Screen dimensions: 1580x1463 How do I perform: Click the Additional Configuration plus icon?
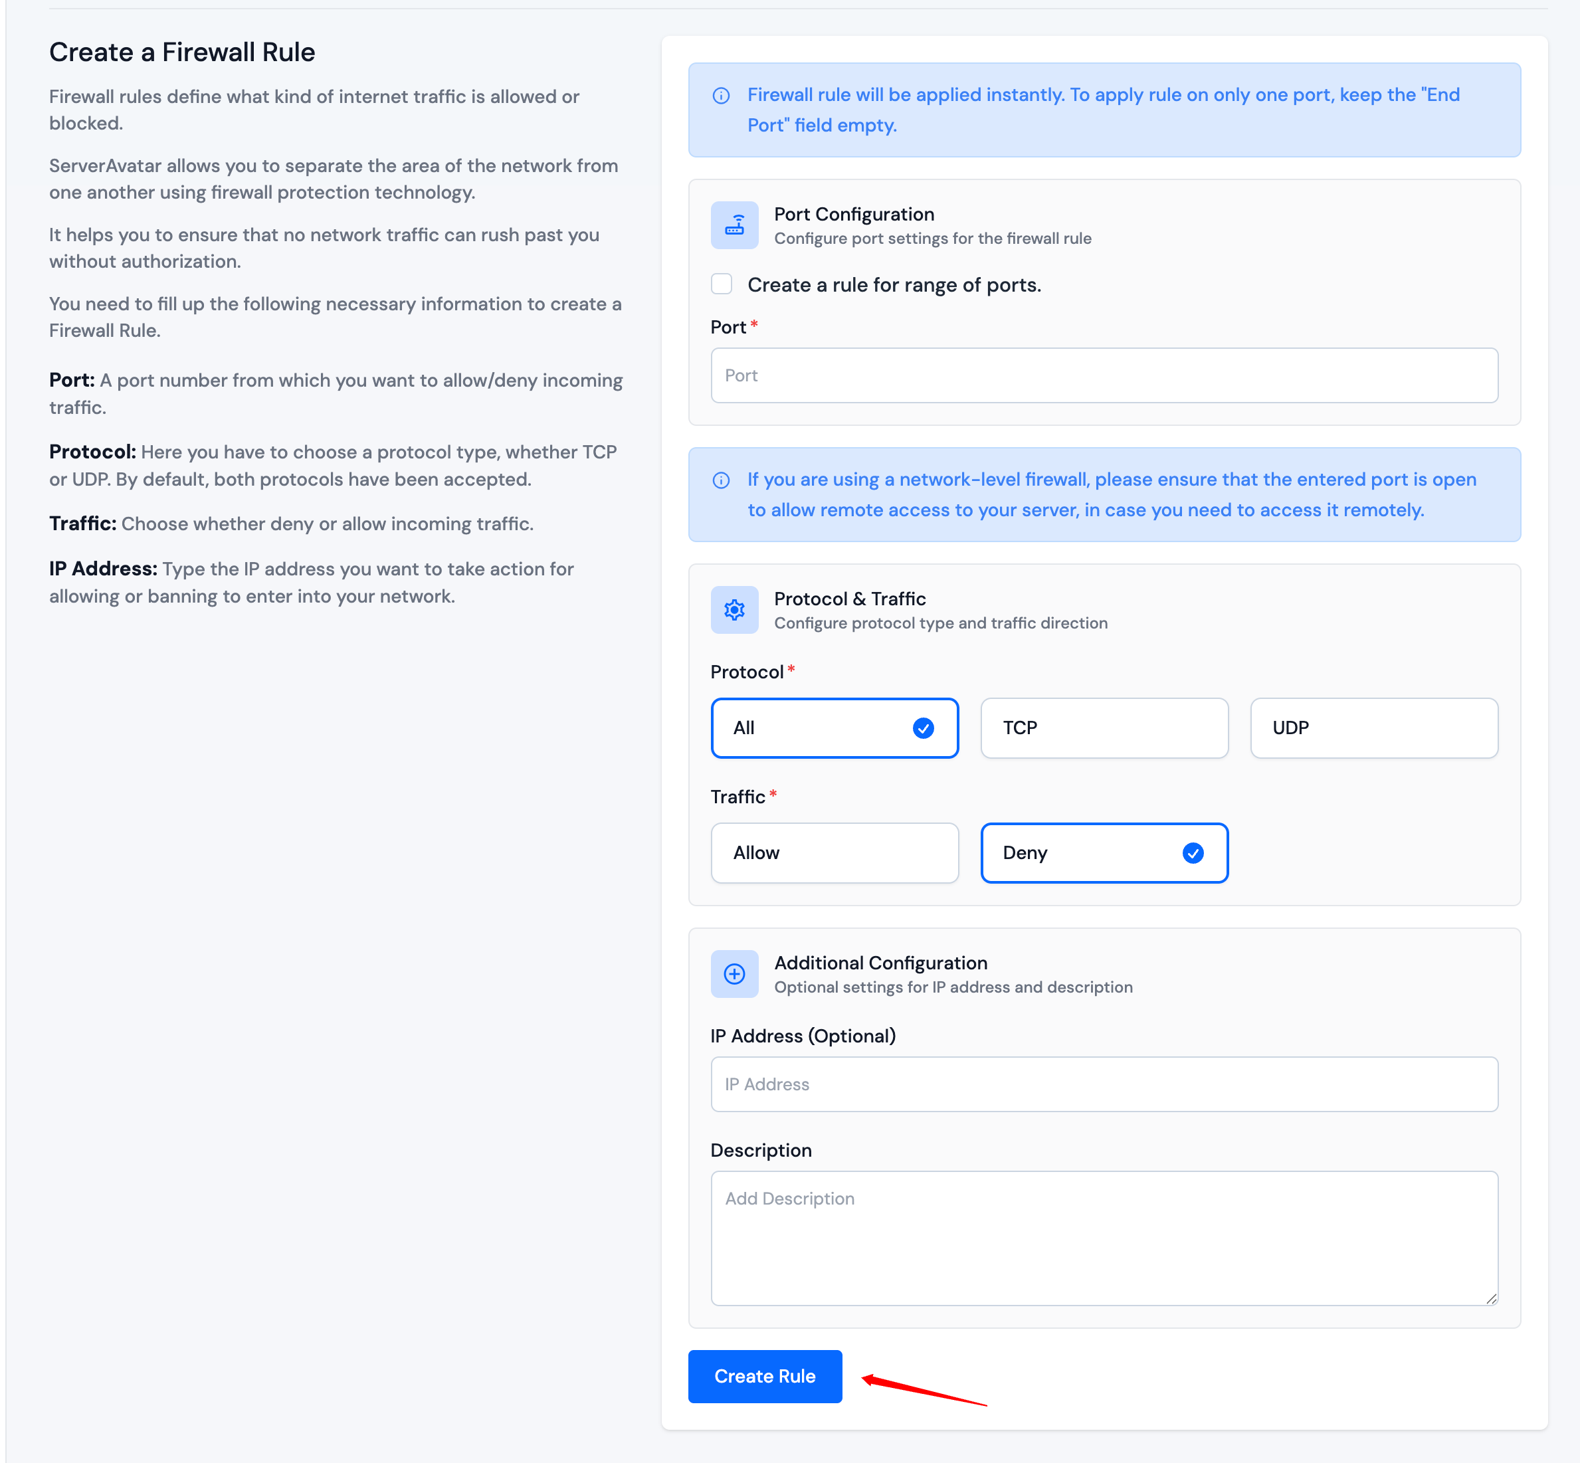pyautogui.click(x=734, y=974)
